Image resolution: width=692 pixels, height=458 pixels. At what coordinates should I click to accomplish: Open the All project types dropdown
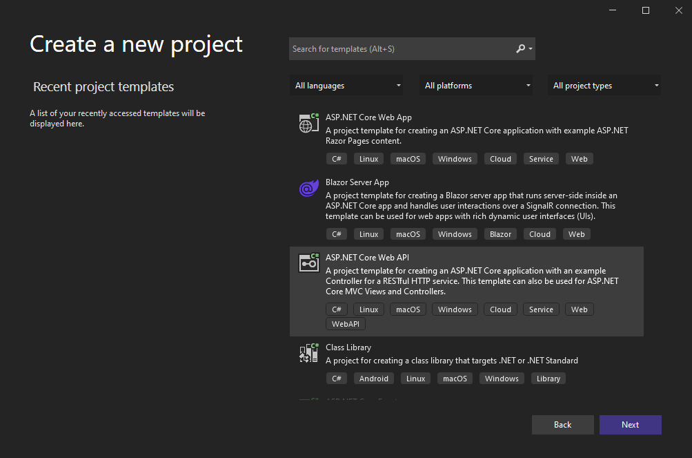click(604, 86)
